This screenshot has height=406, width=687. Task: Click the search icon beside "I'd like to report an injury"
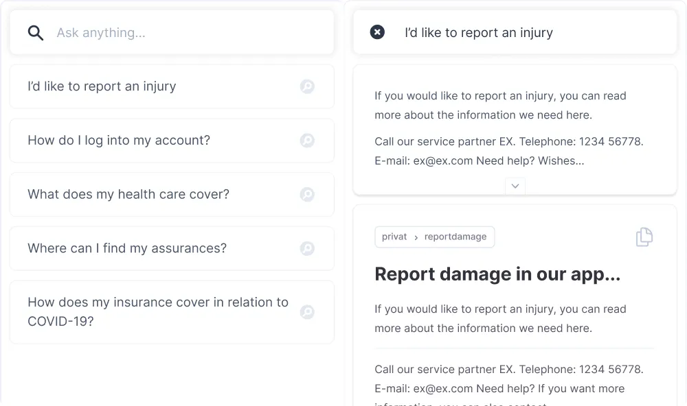(x=307, y=86)
